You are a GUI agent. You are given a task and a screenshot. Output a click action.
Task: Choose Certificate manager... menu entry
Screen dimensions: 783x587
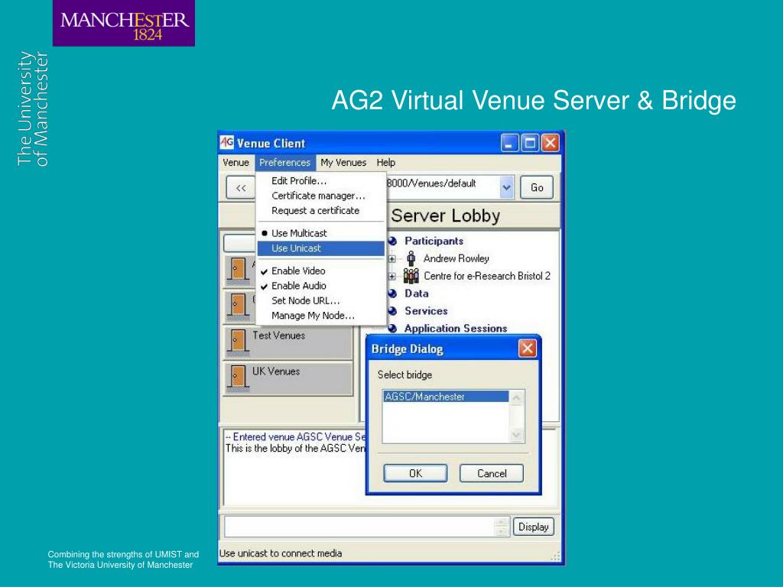320,196
